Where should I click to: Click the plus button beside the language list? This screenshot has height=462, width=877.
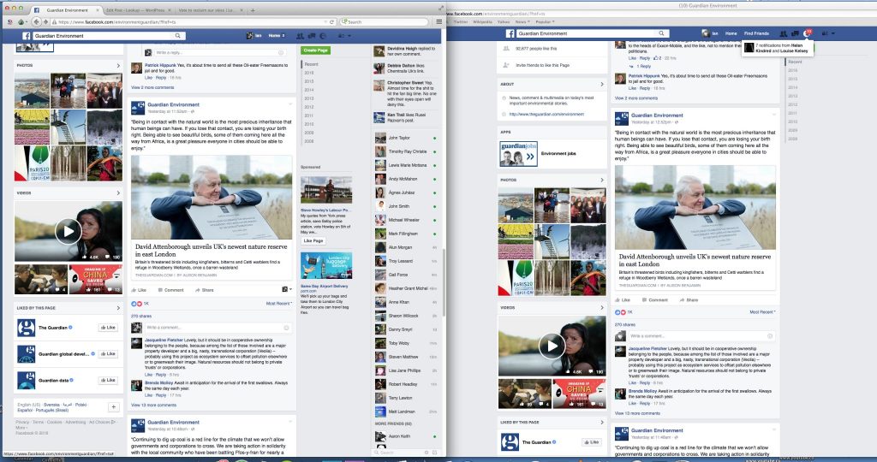tap(114, 407)
